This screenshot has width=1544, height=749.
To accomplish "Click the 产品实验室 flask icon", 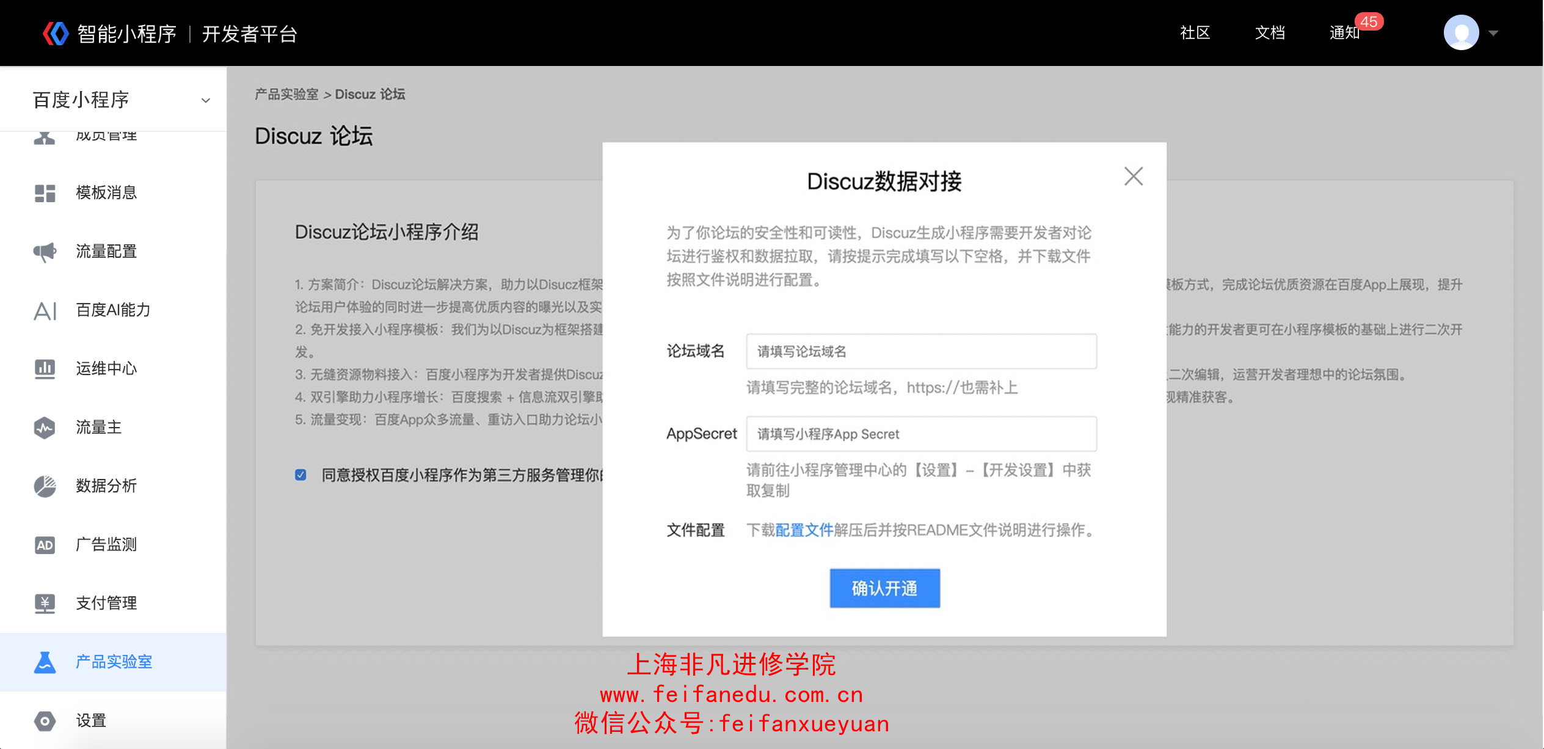I will [x=45, y=662].
